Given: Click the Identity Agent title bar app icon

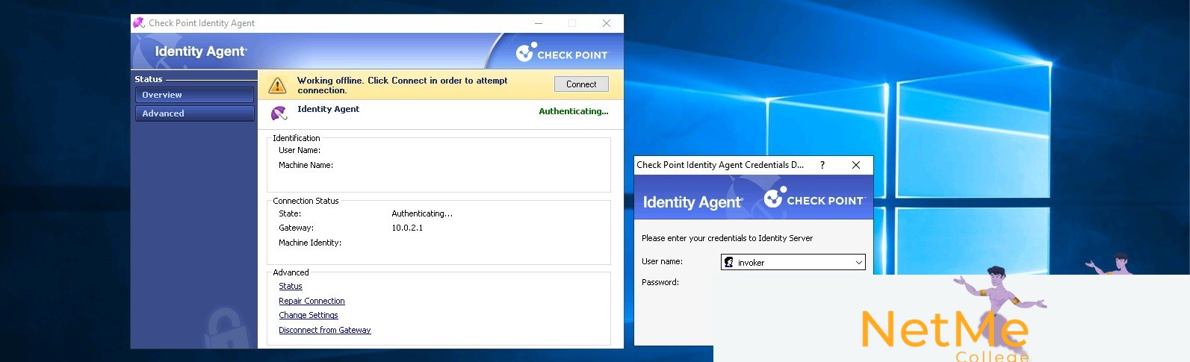Looking at the screenshot, I should click(x=139, y=23).
